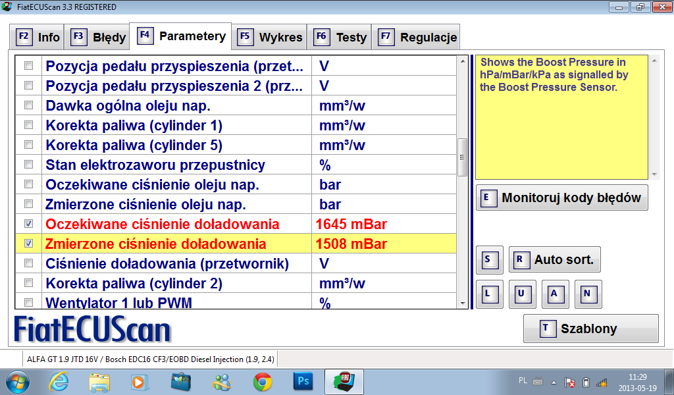Select Oczekiwane ciśnienie doładowania row
This screenshot has width=674, height=395.
click(x=236, y=224)
